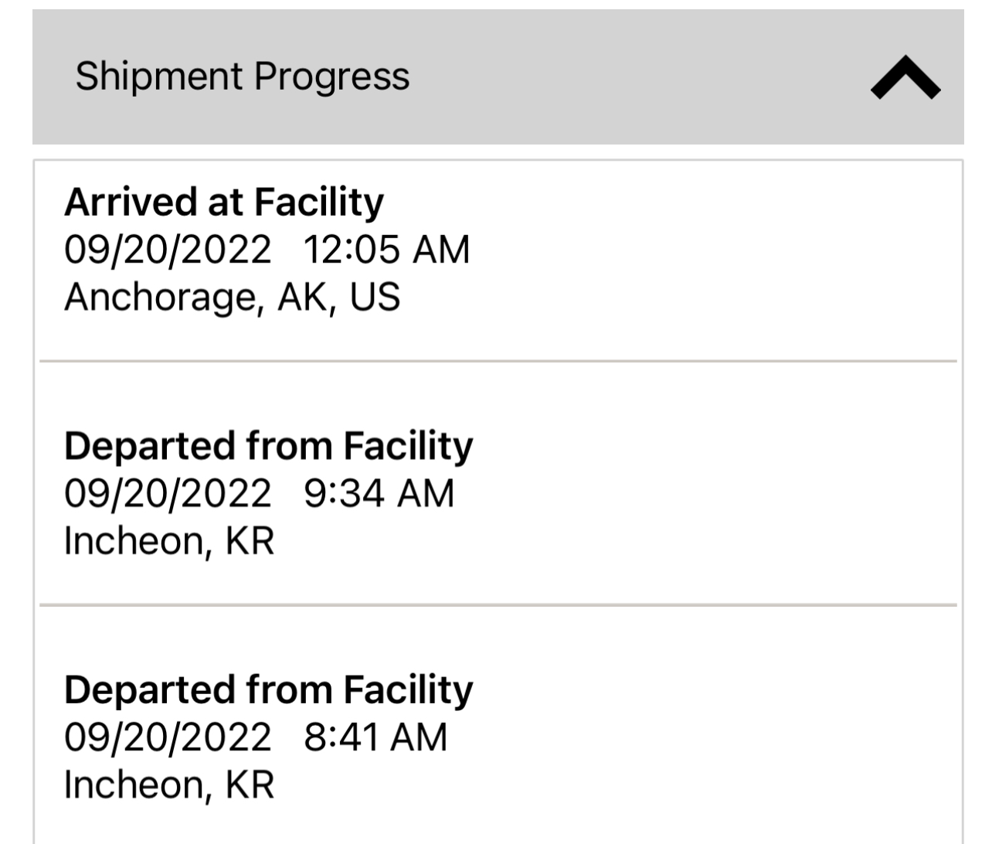
Task: Click the 8:41 AM departure time
Action: [x=375, y=737]
